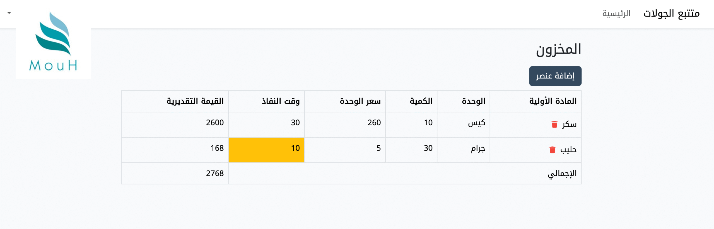Click the كيس unit cell
Viewport: 714px width, 229px height.
[x=476, y=123]
